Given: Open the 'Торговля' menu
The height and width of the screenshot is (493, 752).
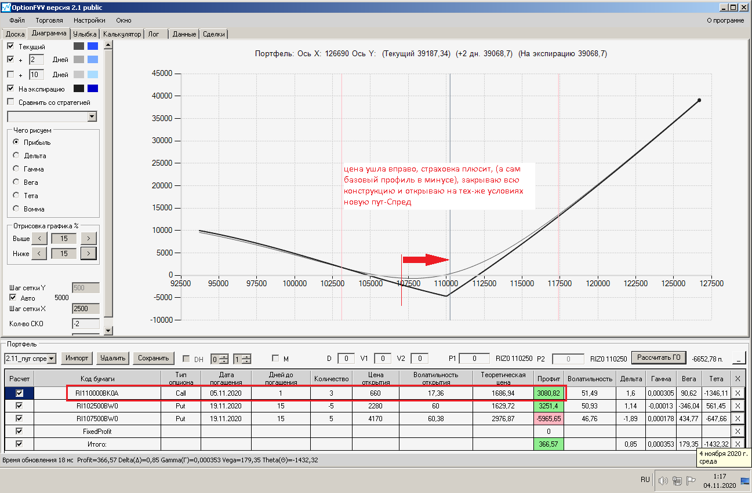Looking at the screenshot, I should (x=49, y=20).
